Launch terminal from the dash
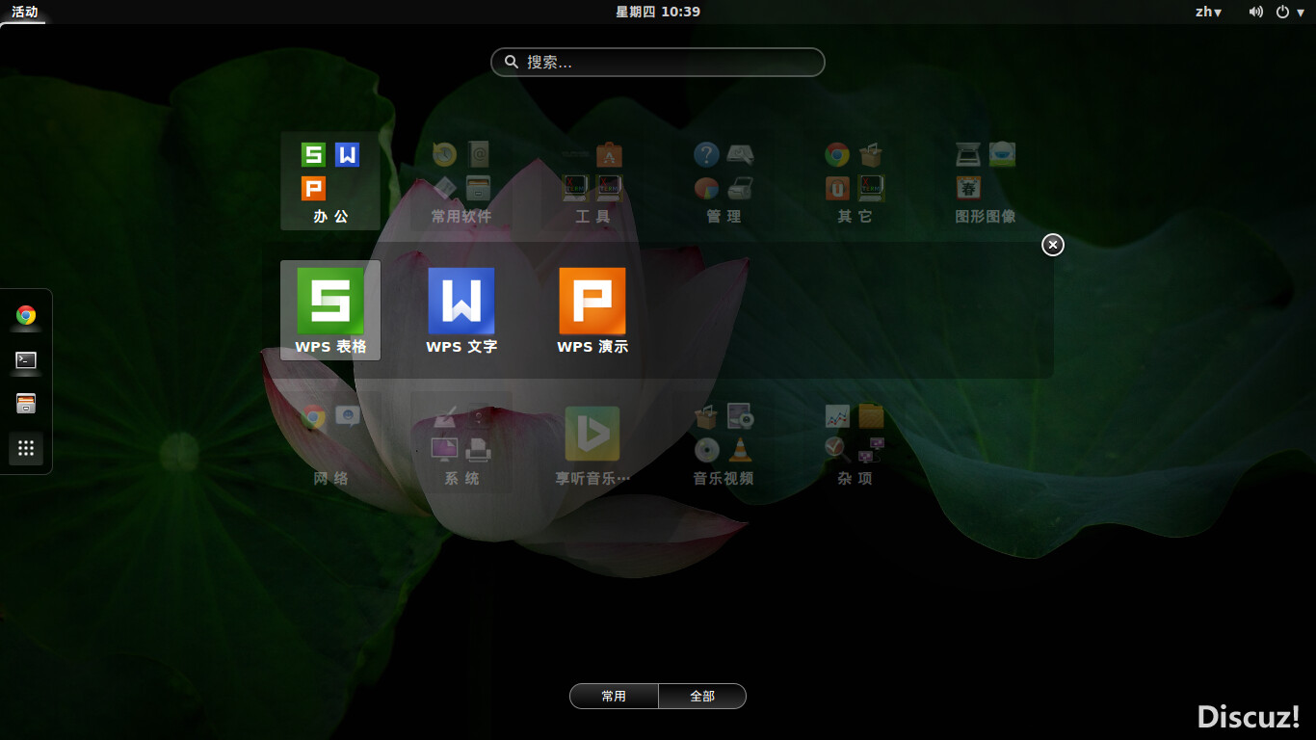 tap(26, 360)
